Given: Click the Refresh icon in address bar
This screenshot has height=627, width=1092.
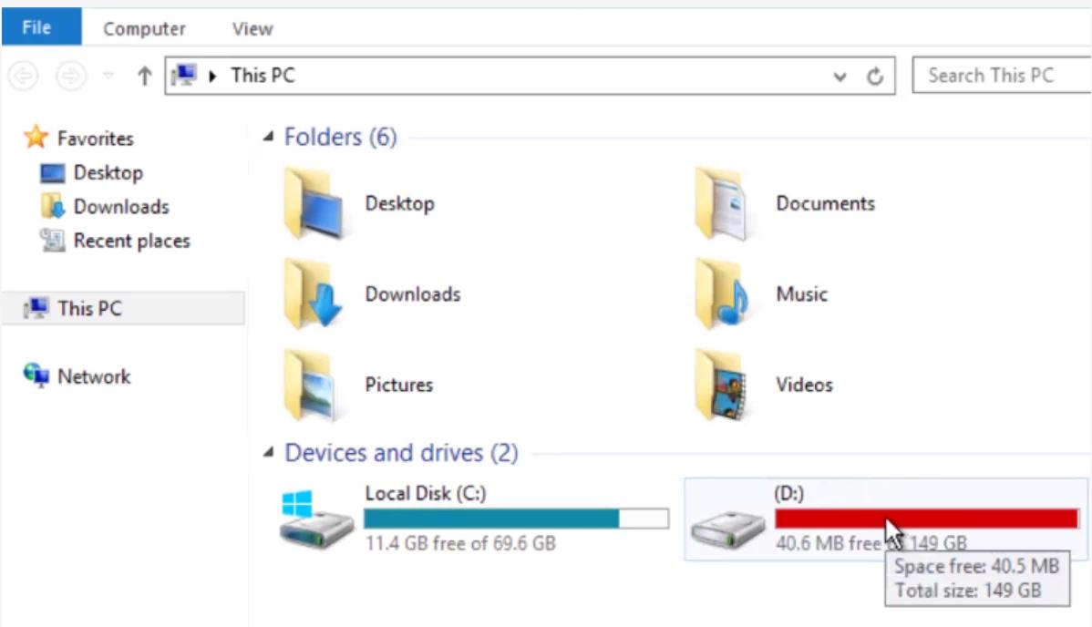Looking at the screenshot, I should tap(875, 76).
